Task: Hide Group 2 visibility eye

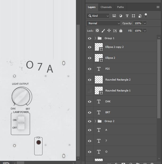Action: tap(89, 121)
